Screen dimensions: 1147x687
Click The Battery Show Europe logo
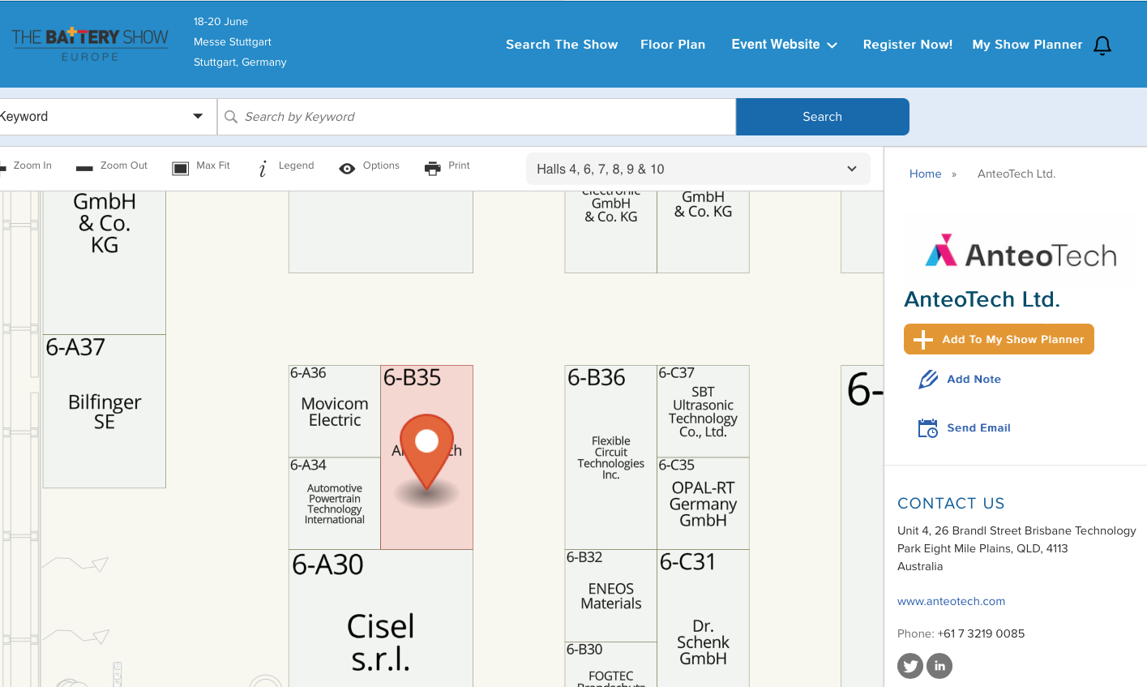coord(90,45)
